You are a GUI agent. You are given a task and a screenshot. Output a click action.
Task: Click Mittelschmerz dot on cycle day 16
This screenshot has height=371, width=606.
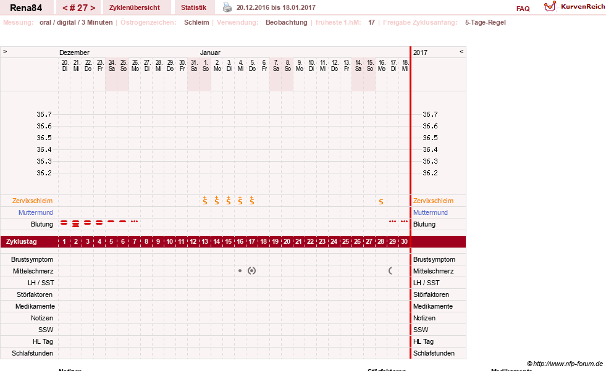(240, 271)
